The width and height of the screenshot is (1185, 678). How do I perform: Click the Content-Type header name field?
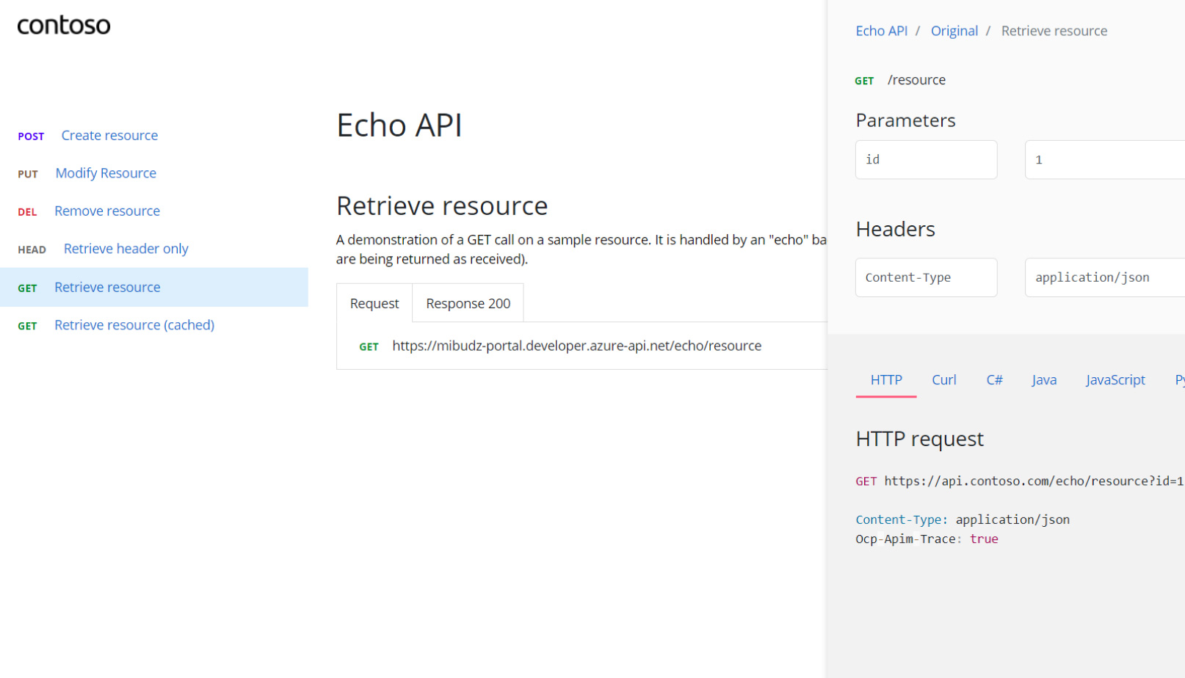[926, 277]
